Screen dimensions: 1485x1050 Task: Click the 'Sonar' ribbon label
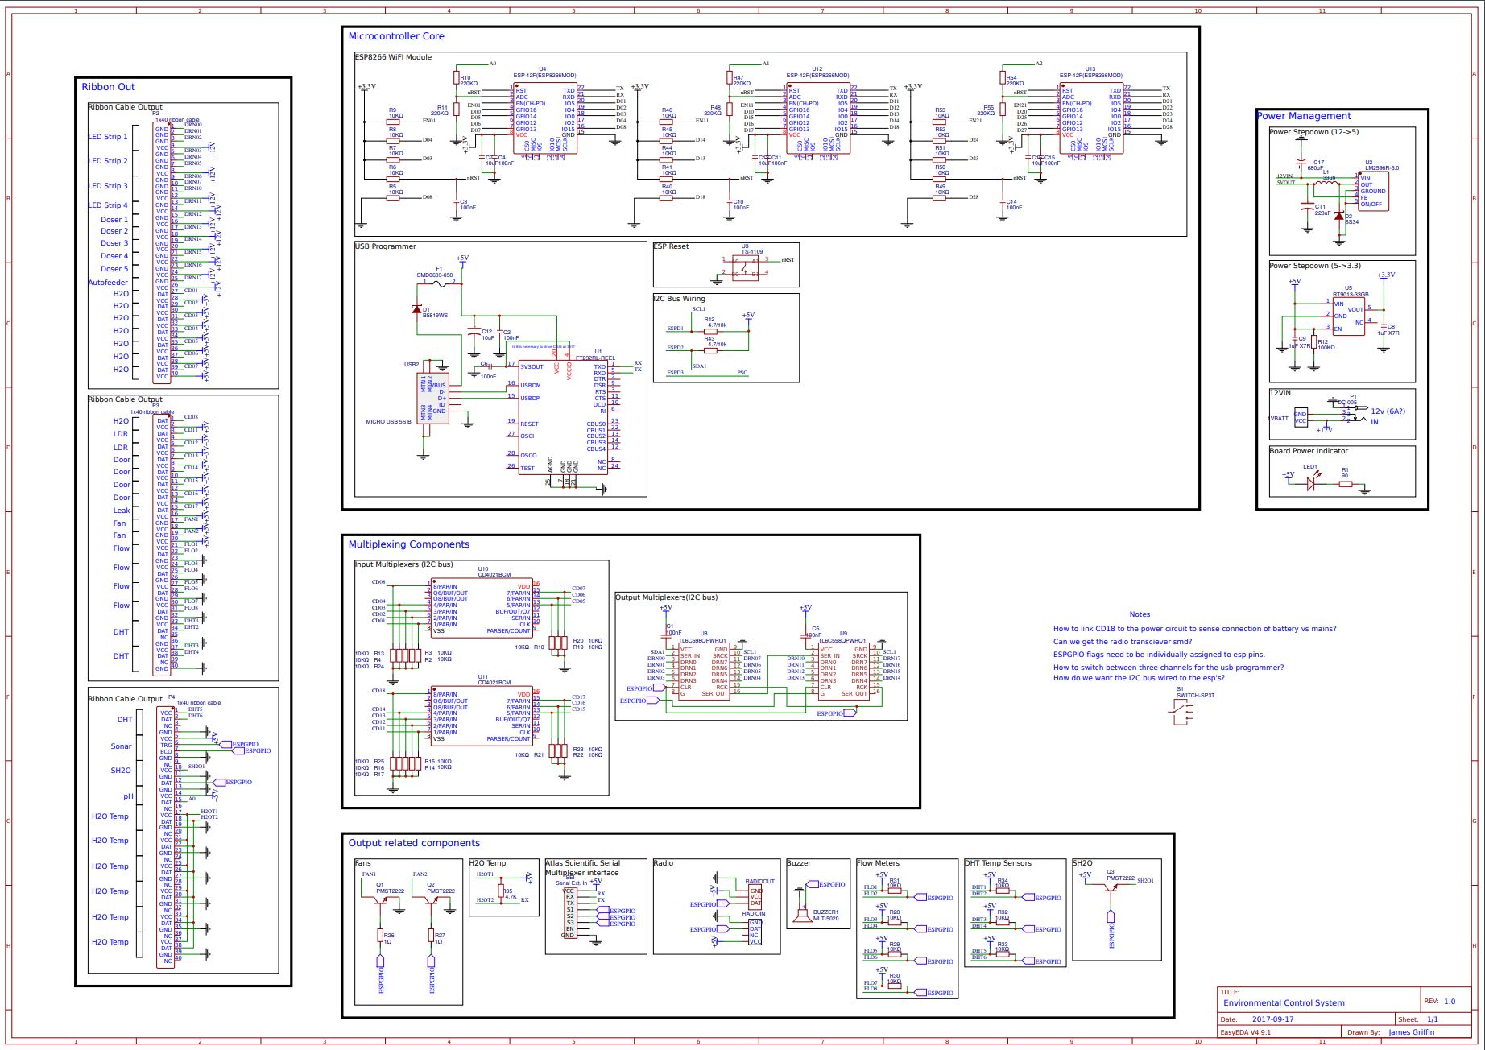pyautogui.click(x=121, y=746)
